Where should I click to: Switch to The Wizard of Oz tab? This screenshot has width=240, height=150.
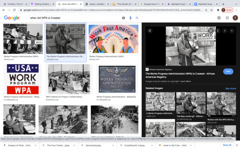pos(124,4)
